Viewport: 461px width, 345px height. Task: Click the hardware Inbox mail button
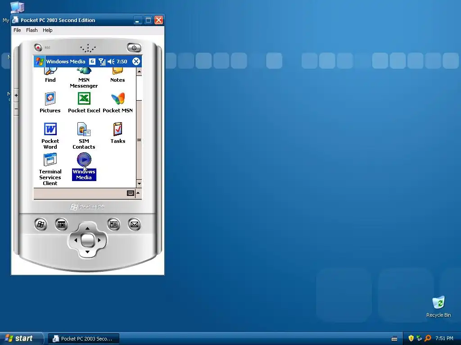coord(134,225)
